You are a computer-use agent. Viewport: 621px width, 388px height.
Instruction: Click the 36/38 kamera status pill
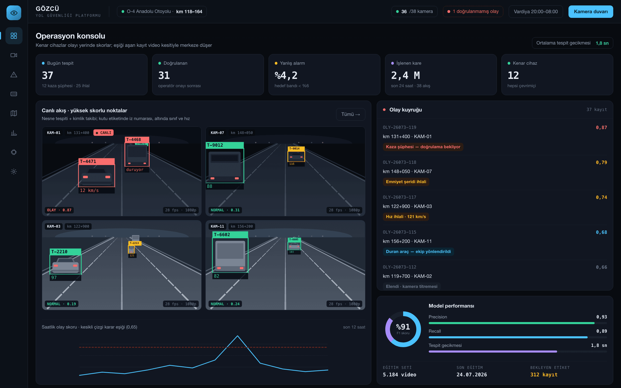414,12
